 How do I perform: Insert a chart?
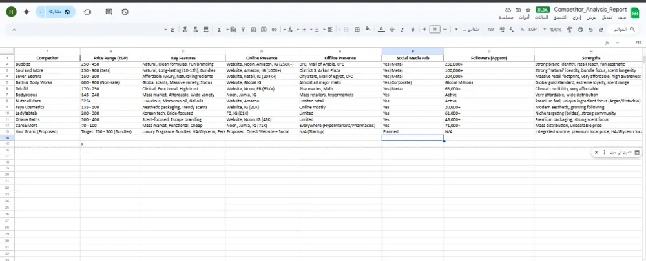pos(253,30)
